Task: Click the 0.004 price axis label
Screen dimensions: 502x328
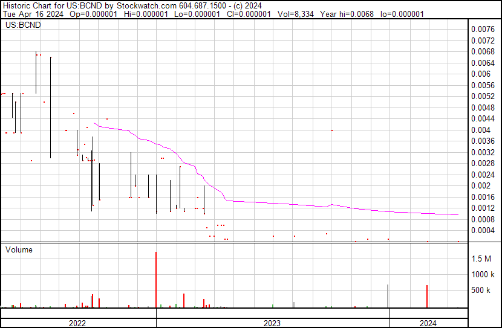Action: coord(481,130)
